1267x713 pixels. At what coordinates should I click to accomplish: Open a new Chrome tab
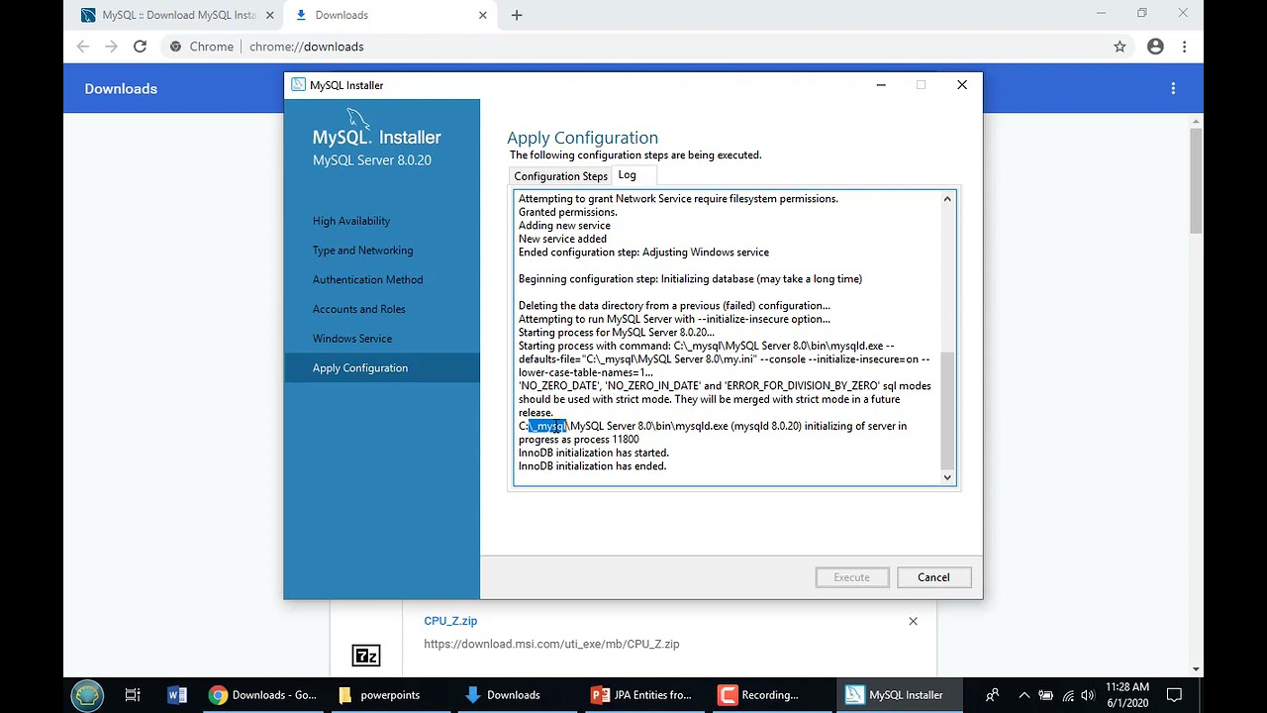click(517, 15)
